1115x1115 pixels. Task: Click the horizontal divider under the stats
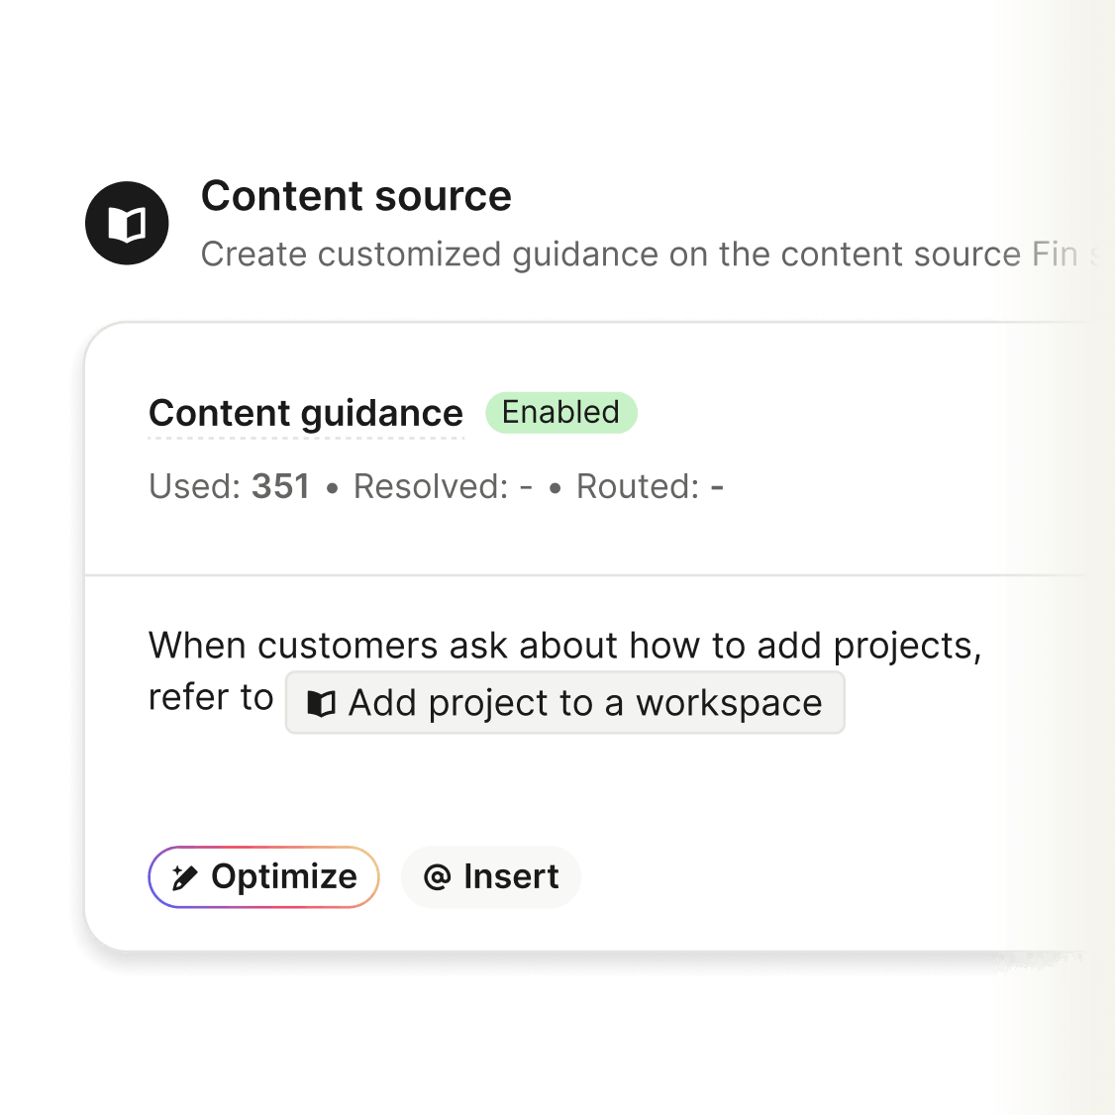coord(584,574)
